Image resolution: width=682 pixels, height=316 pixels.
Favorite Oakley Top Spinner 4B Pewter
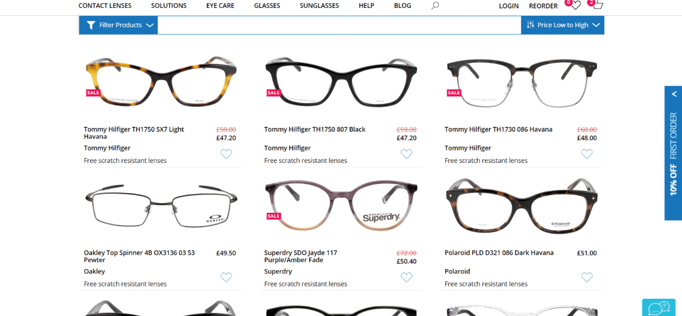(226, 277)
